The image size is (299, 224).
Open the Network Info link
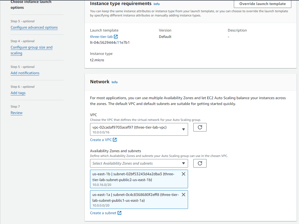114,82
